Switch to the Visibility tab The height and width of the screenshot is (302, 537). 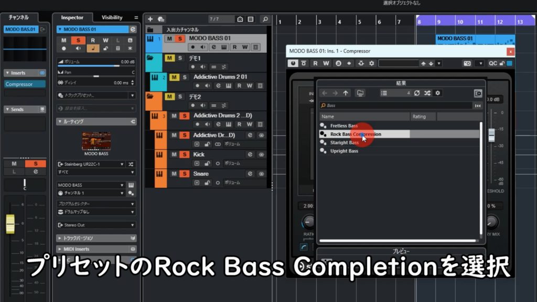click(112, 17)
